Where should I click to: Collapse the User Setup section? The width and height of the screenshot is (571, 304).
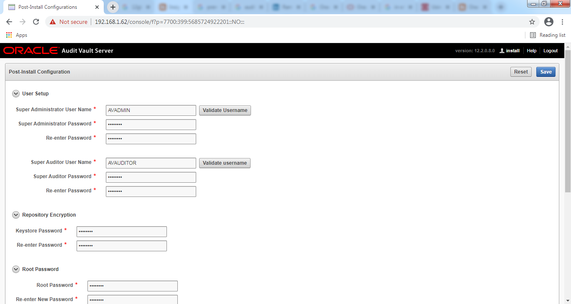pos(16,94)
